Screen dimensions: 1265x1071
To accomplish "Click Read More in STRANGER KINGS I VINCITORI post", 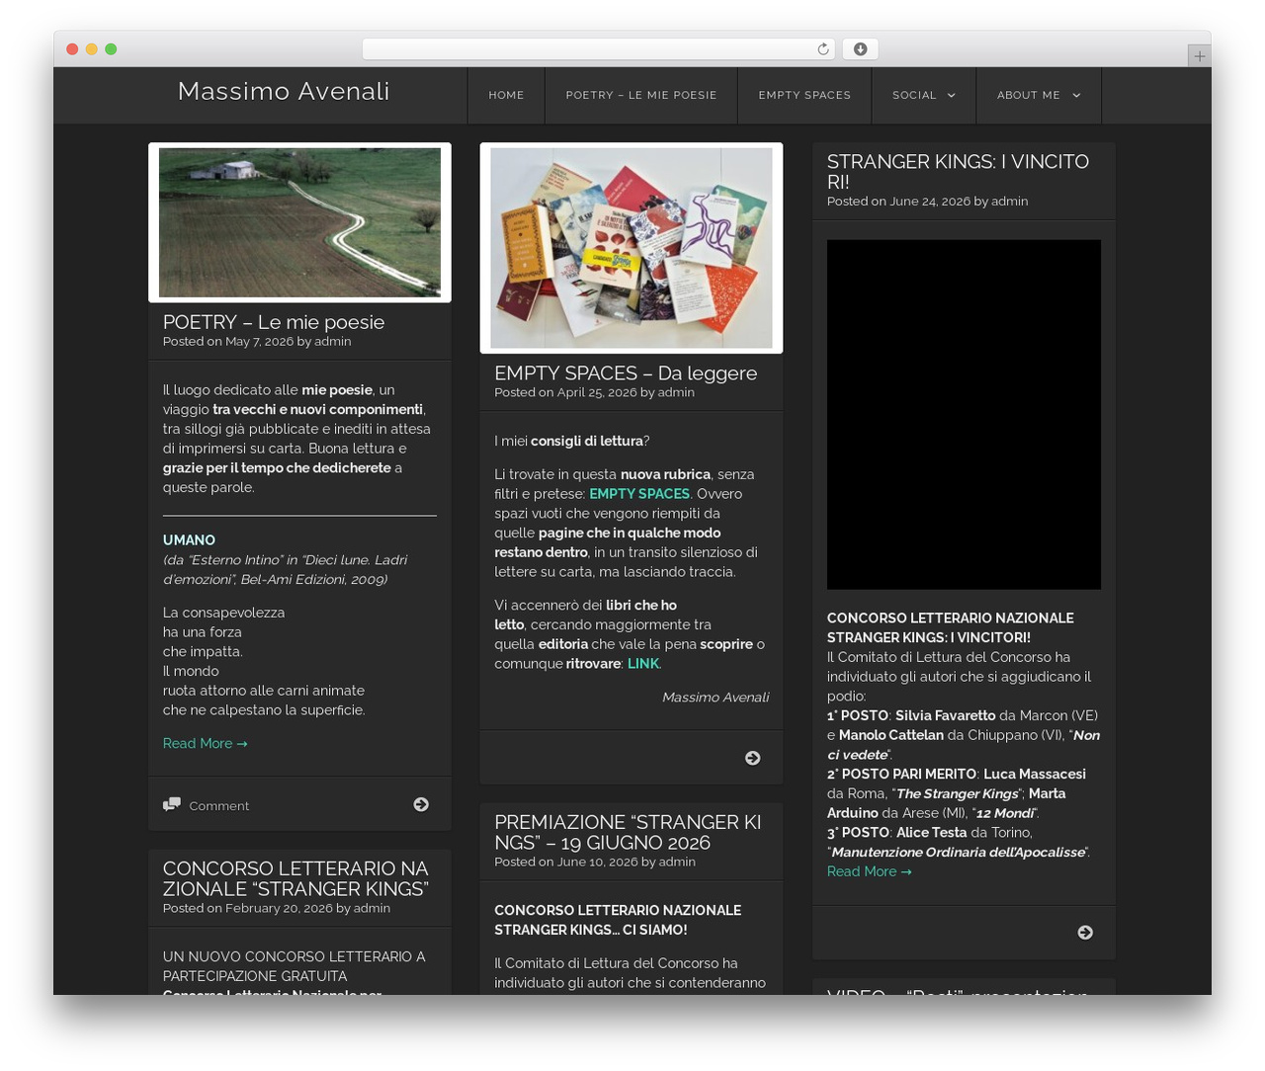I will point(870,871).
